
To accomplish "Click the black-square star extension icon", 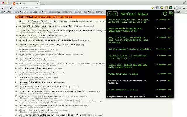I will click(162, 8).
